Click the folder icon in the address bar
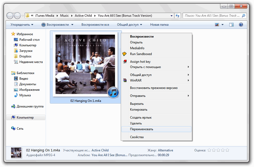This screenshot has width=254, height=167. (28, 16)
